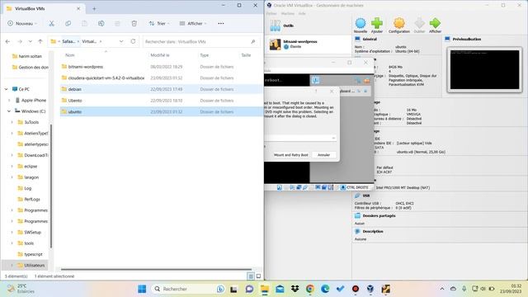Viewport: 528px width, 297px height.
Task: Select the debian folder
Action: tap(161, 89)
